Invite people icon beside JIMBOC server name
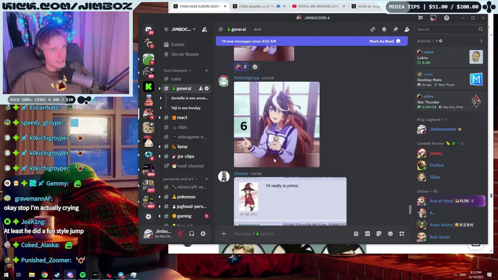The width and height of the screenshot is (498, 280). [x=205, y=30]
